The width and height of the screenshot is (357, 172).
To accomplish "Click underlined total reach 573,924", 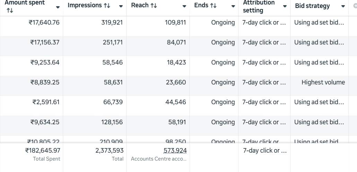I will [x=175, y=151].
